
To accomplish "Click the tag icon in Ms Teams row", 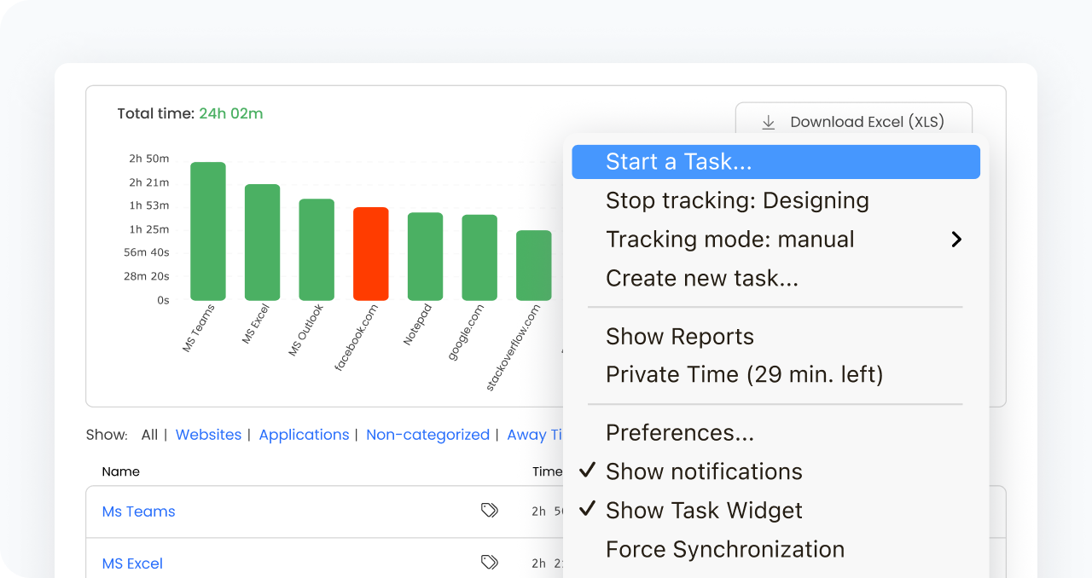I will coord(489,511).
